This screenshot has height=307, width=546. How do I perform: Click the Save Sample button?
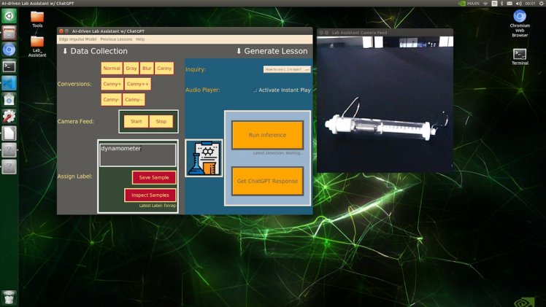[x=154, y=177]
